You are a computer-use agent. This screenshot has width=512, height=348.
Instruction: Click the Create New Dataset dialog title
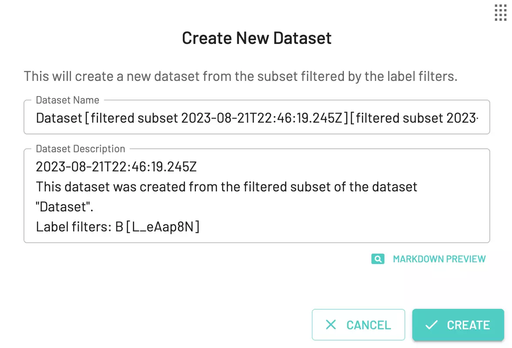coord(256,38)
